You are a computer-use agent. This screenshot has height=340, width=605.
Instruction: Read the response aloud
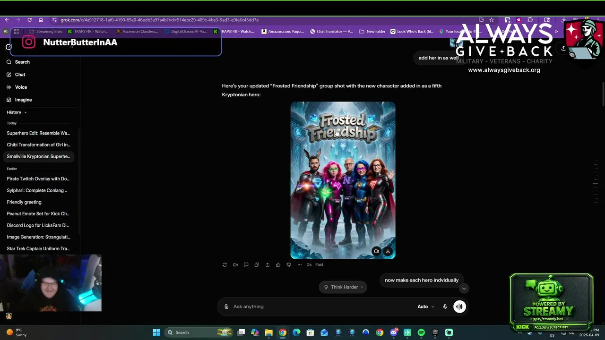(x=235, y=265)
